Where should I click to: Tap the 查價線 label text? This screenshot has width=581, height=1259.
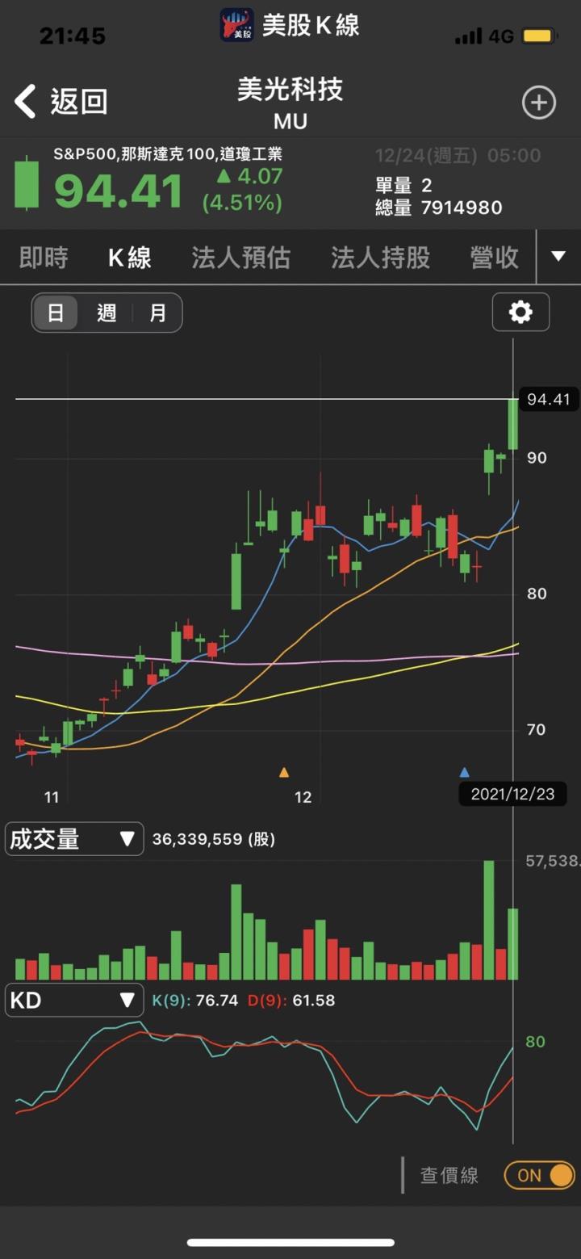[x=449, y=1175]
